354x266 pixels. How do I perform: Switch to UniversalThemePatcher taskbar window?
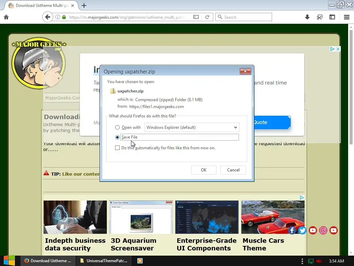[x=104, y=261]
